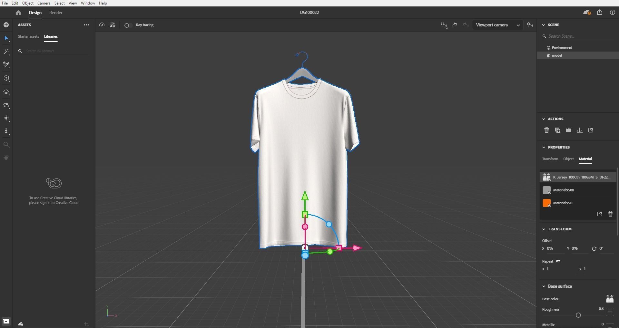Collapse the TRANSFORM section
Viewport: 619px width, 328px height.
click(544, 229)
